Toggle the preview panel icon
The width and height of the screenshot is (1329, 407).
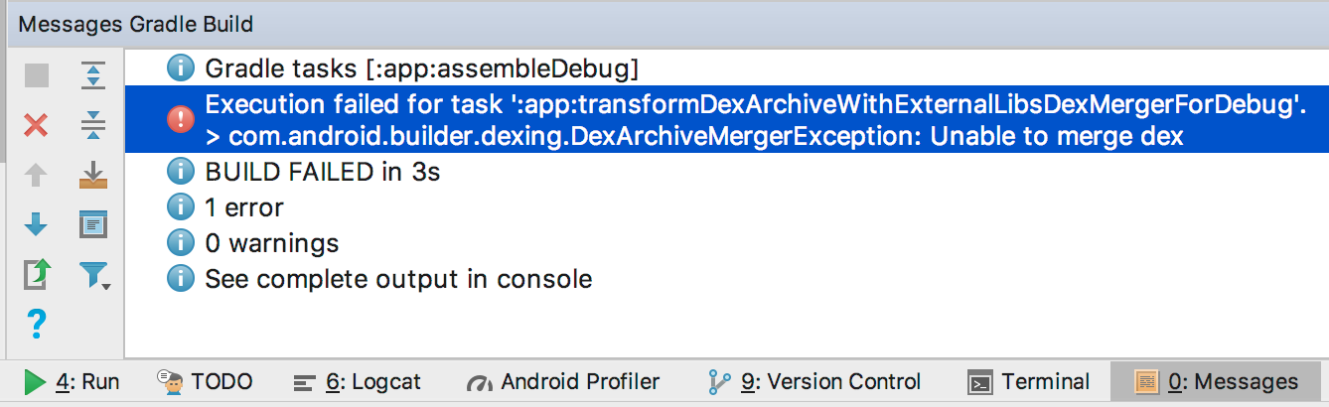(93, 224)
